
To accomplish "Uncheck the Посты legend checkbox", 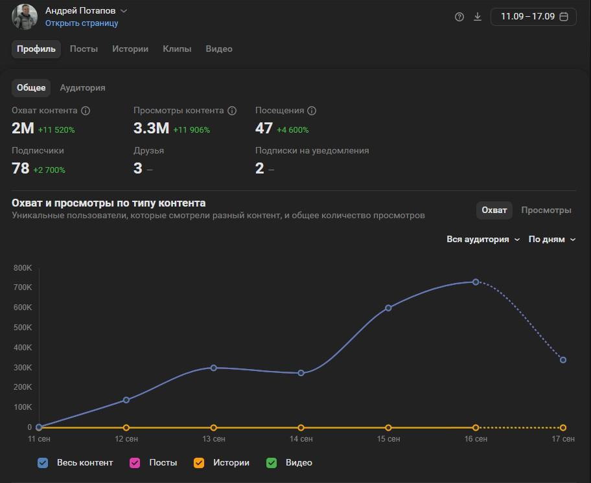I will pyautogui.click(x=135, y=463).
